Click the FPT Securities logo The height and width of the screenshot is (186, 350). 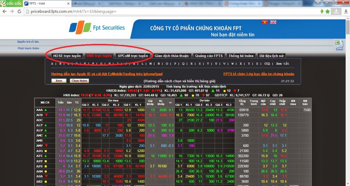pyautogui.click(x=97, y=28)
